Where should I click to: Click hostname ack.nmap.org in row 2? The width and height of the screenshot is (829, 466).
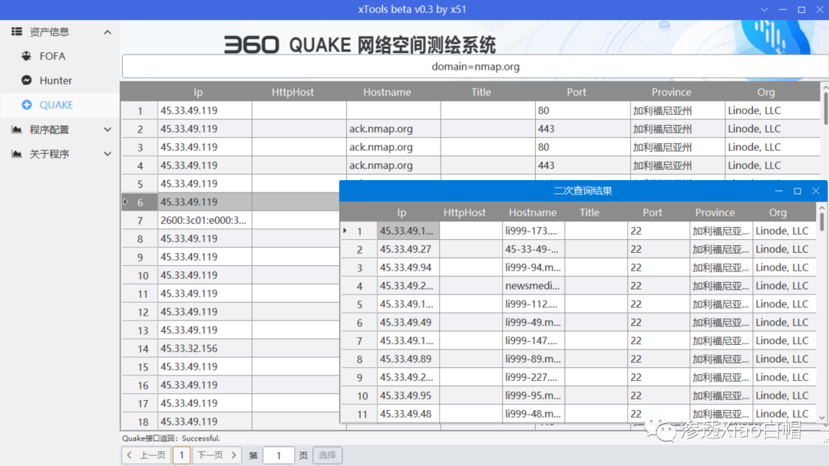point(381,129)
